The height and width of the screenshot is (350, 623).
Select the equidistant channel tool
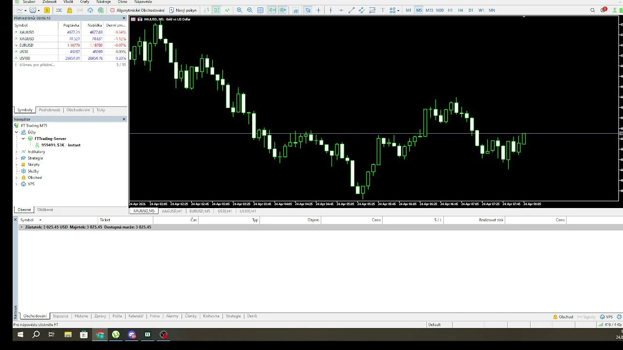pyautogui.click(x=362, y=10)
